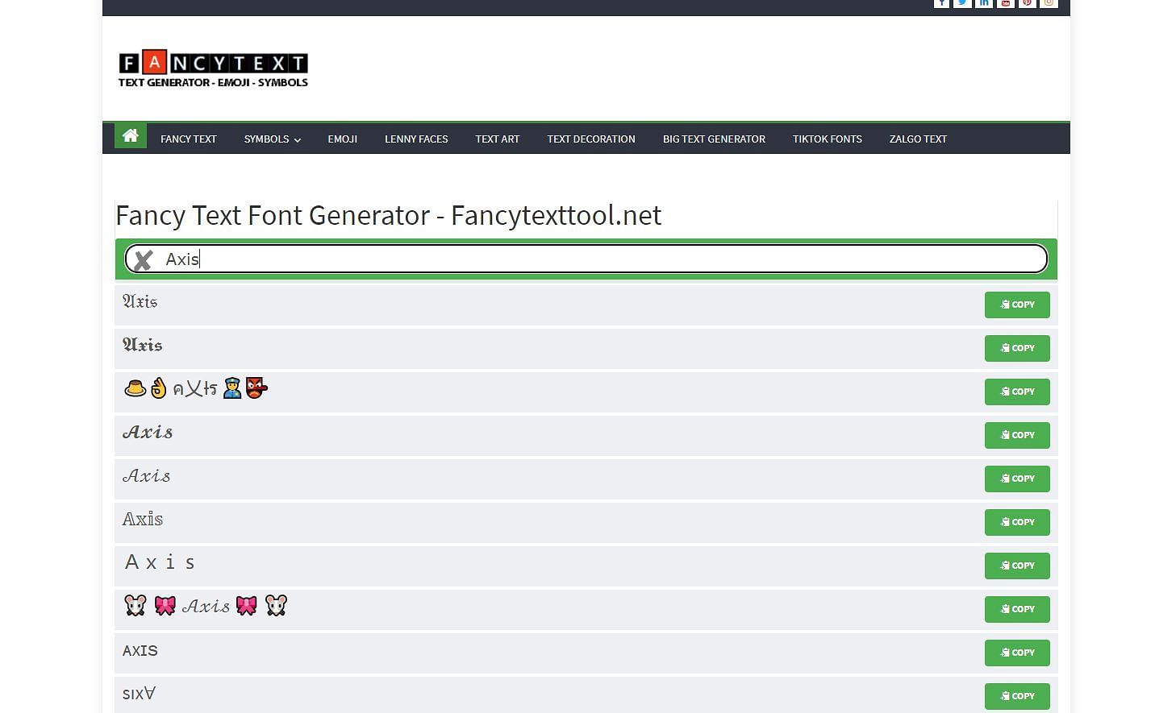Clear the text input with X icon

point(144,260)
